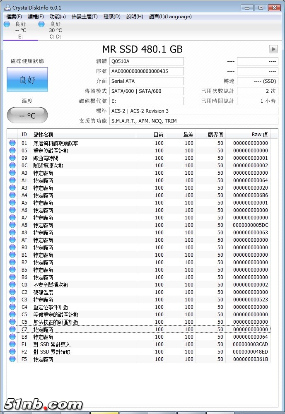The image size is (285, 414).
Task: Click status icon for attribute A1
Action: coord(12,180)
